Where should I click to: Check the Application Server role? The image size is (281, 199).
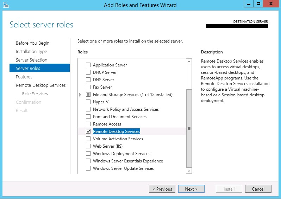(88, 65)
